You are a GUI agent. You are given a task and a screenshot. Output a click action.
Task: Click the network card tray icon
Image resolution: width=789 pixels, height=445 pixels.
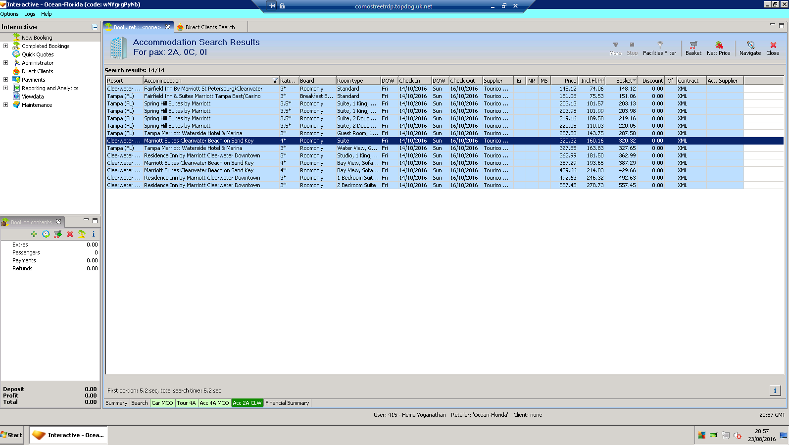point(713,435)
